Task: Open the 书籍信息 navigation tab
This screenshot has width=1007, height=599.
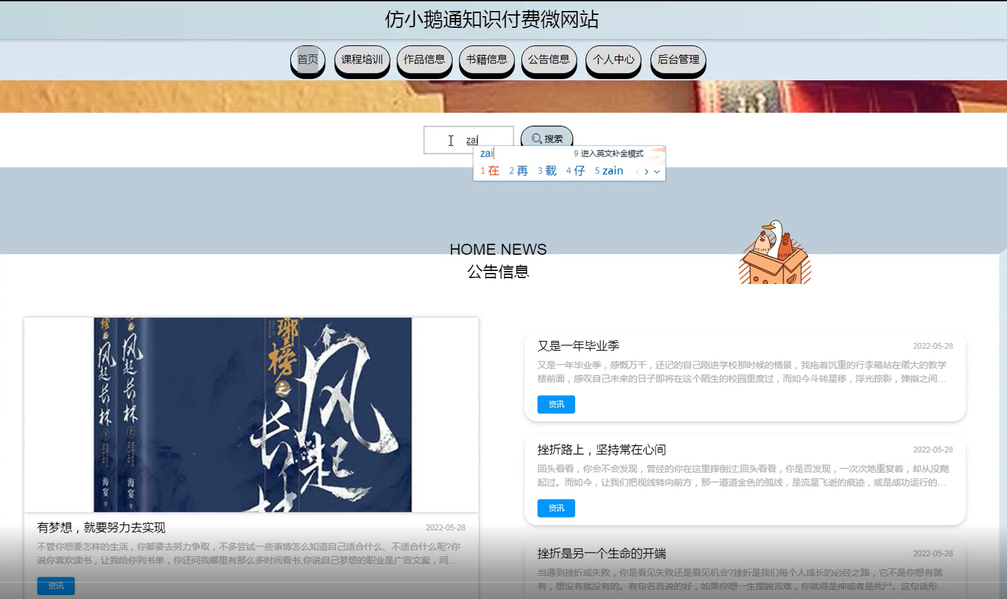Action: (x=487, y=60)
